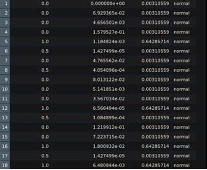Select the 1.0 value in row 16
Viewport: 207px width, 170px height.
(45, 146)
